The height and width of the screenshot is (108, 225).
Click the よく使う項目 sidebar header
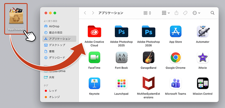(x=50, y=21)
